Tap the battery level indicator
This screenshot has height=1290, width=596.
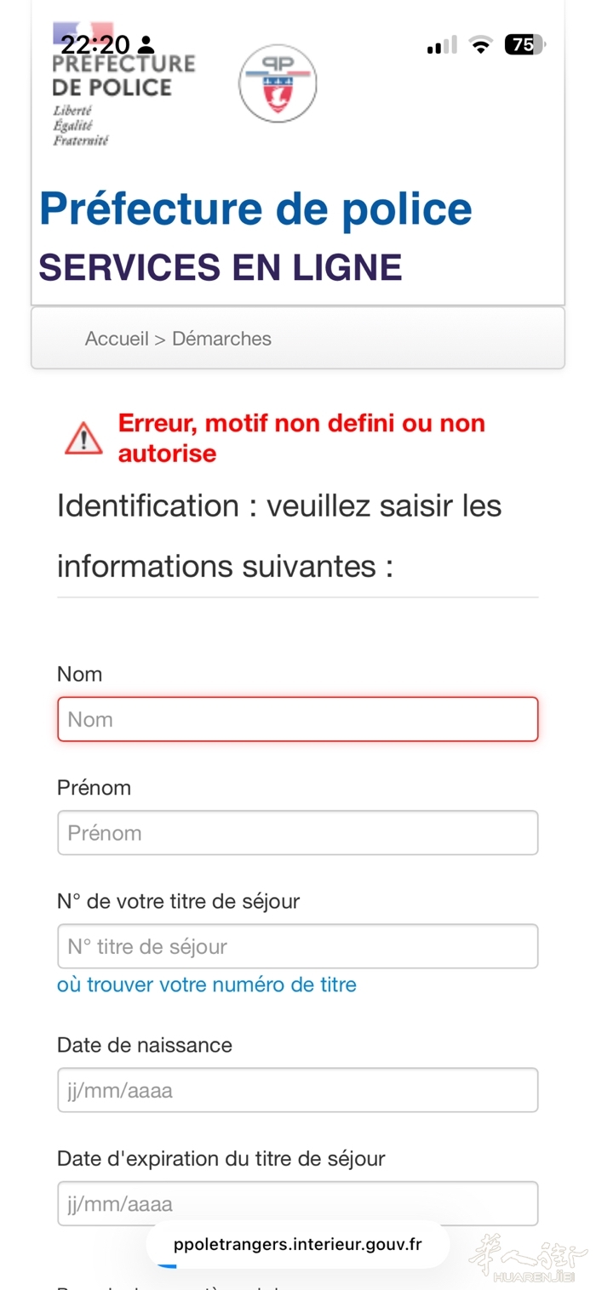click(x=524, y=45)
